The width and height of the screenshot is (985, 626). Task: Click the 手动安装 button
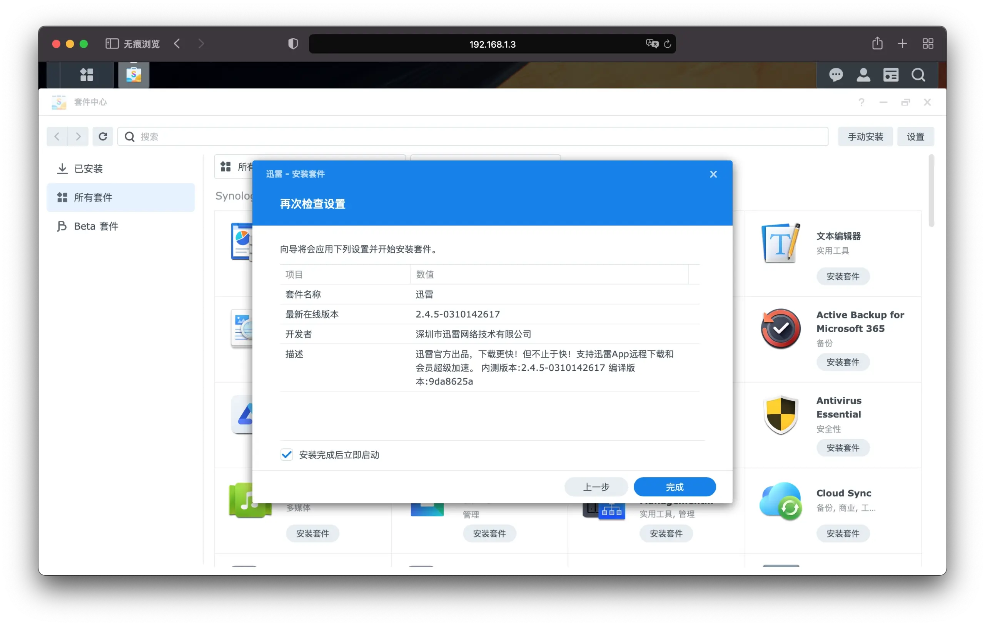865,137
